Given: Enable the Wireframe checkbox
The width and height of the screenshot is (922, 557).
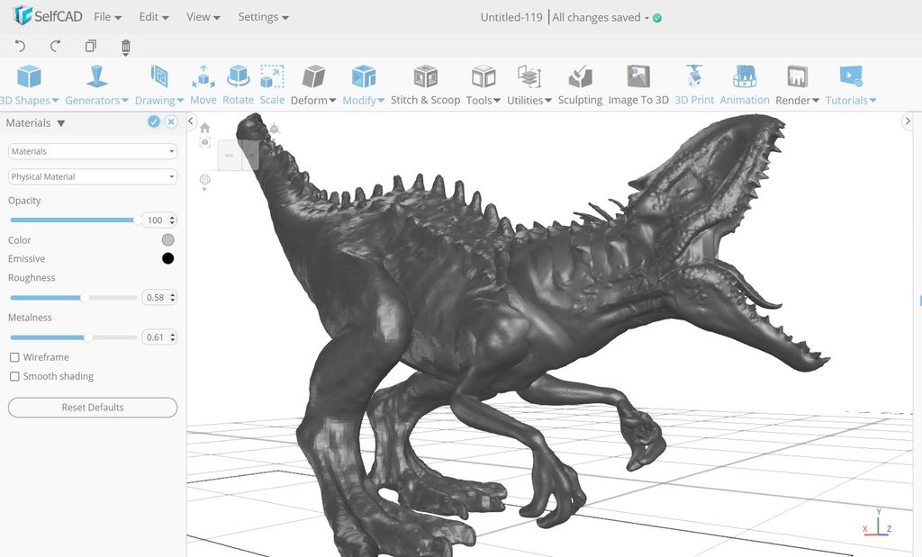Looking at the screenshot, I should click(x=14, y=357).
